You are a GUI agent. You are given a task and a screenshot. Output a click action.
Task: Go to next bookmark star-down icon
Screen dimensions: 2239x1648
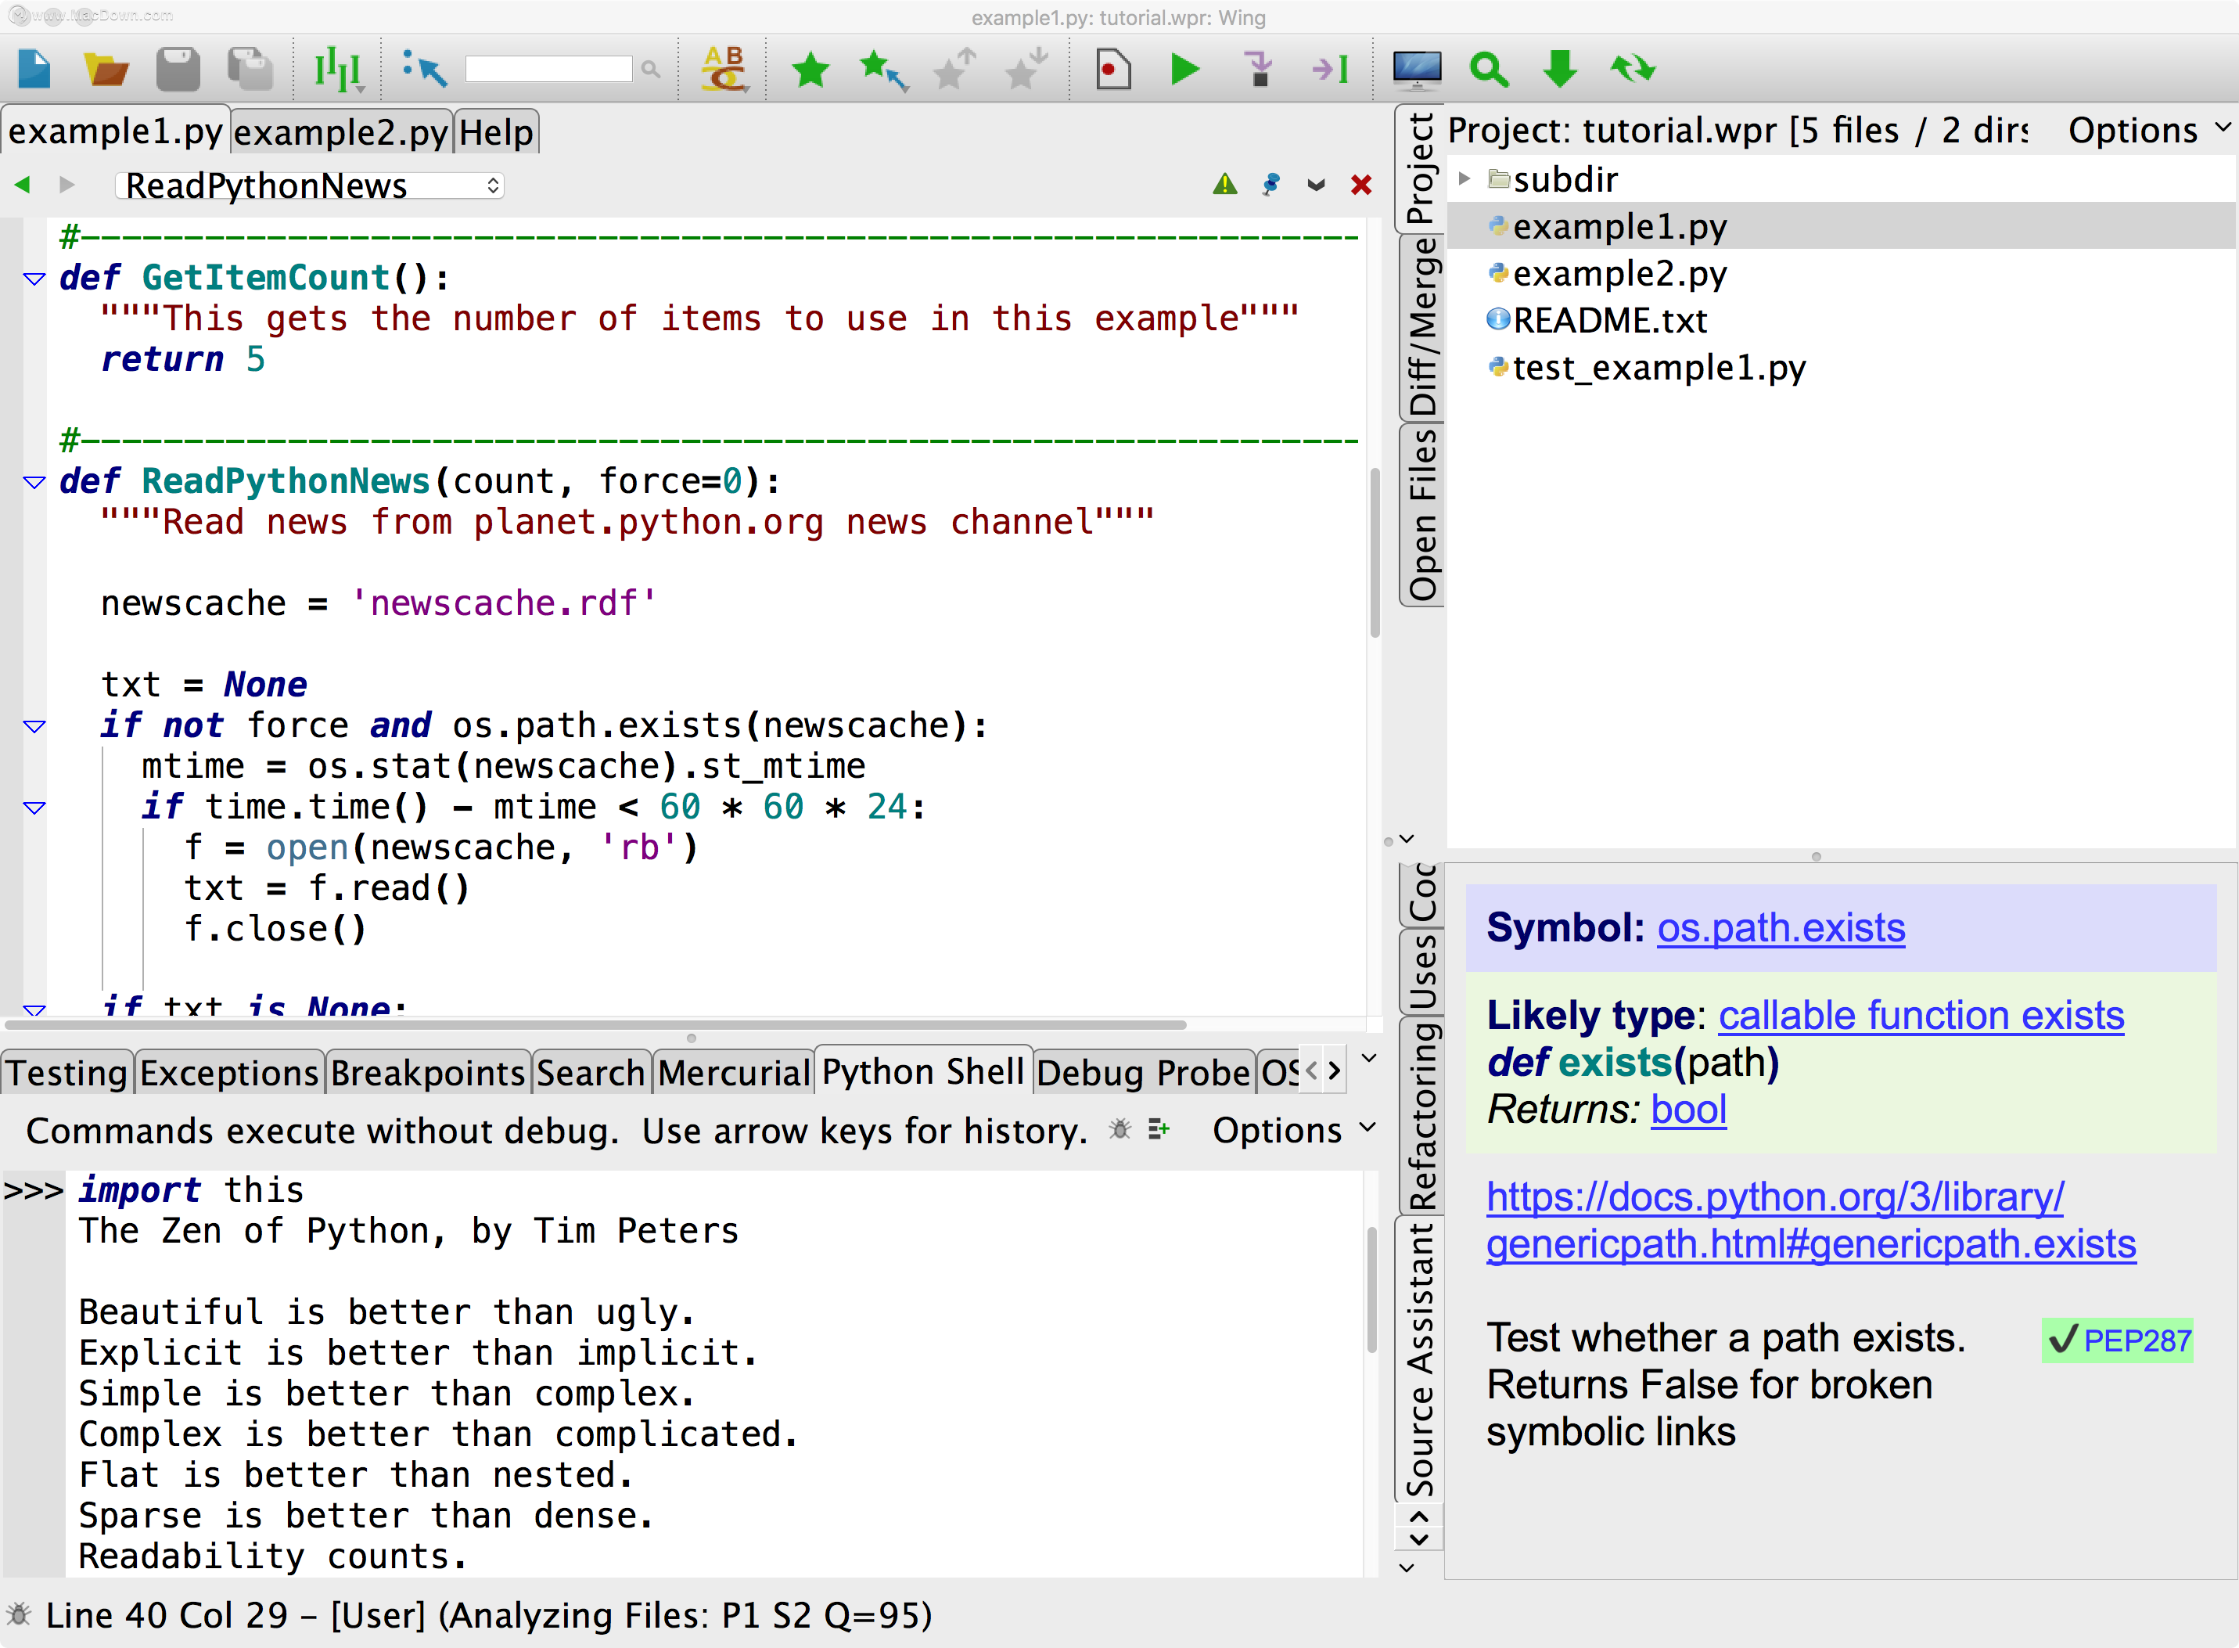1026,69
